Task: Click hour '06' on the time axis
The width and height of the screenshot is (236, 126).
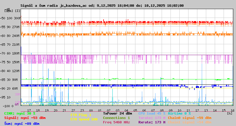Action: pyautogui.click(x=144, y=110)
